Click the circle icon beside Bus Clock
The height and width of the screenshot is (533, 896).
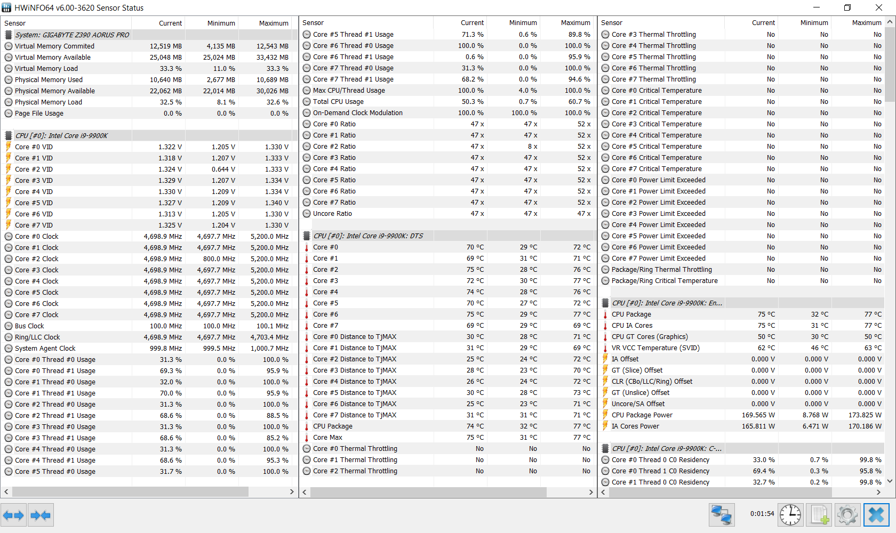pos(9,326)
